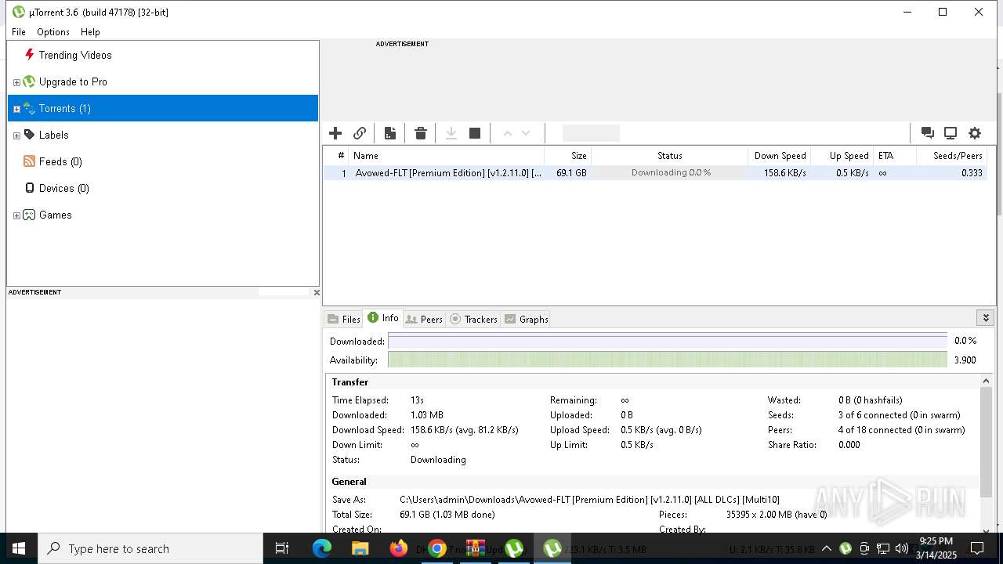Expand the Labels tree node

(16, 136)
